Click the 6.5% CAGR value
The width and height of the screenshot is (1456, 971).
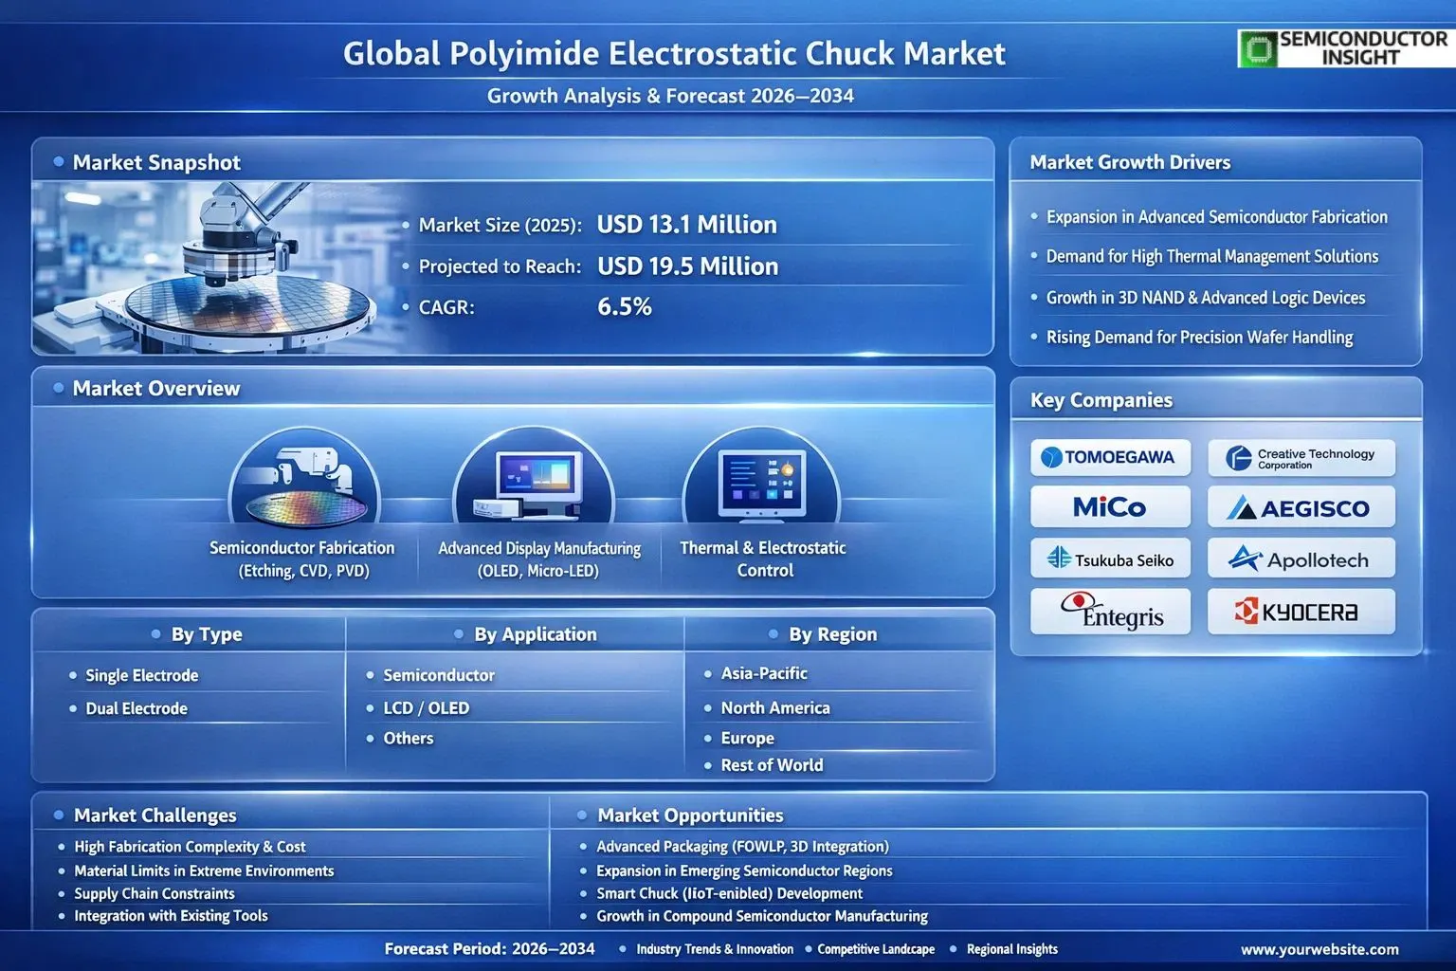[625, 306]
